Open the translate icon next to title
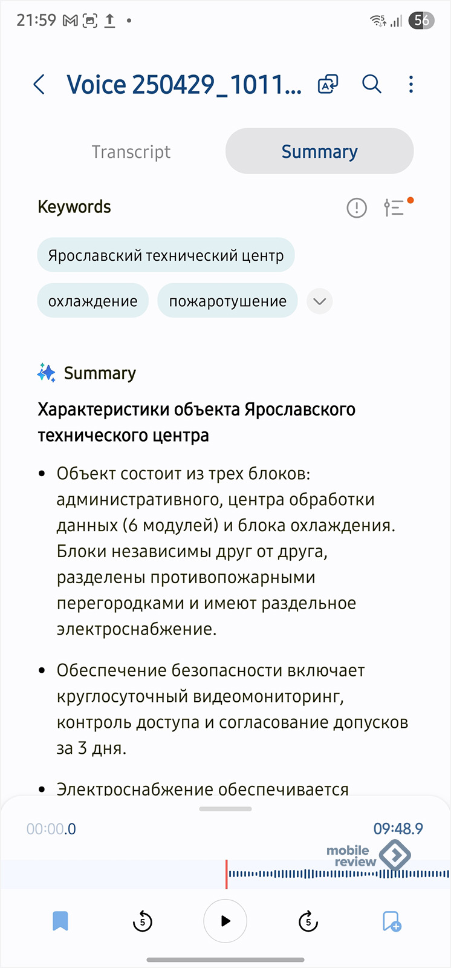The image size is (451, 968). 328,85
